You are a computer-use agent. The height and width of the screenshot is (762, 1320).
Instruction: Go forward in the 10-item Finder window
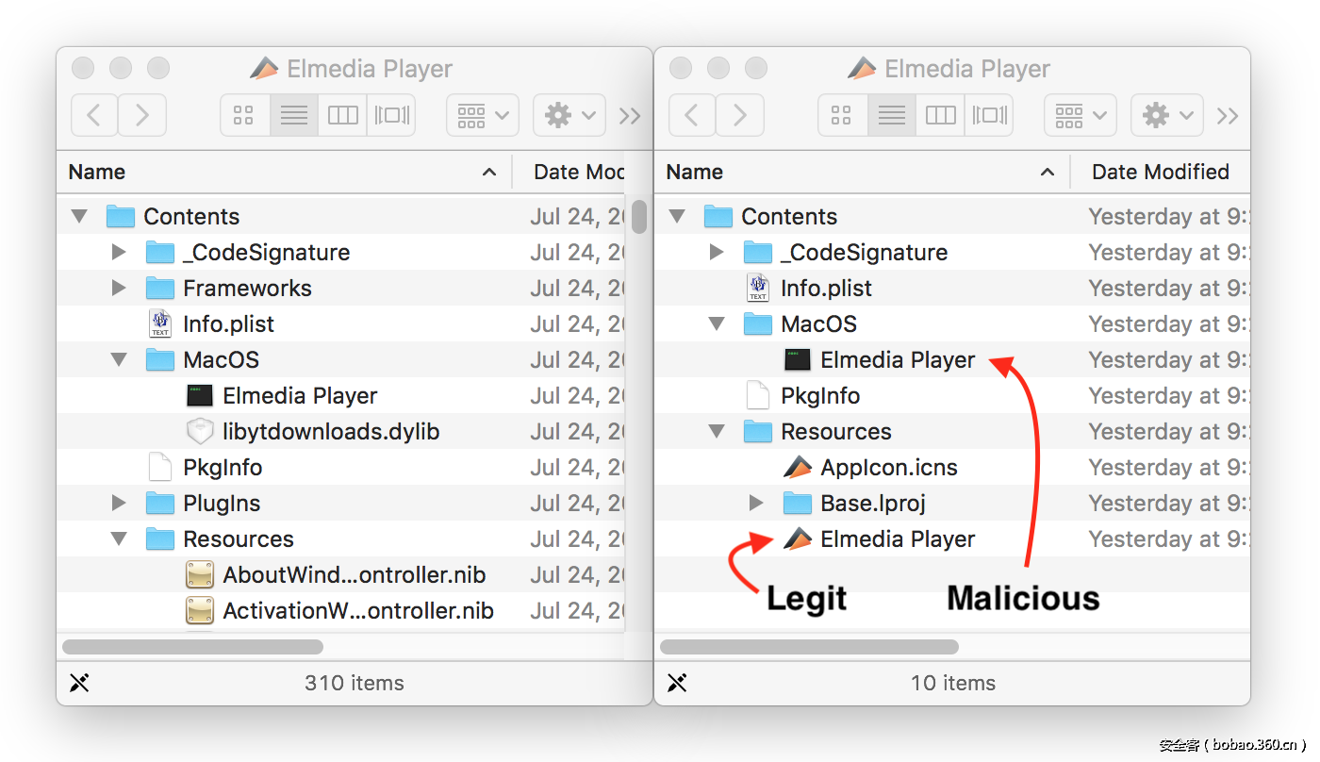(740, 115)
